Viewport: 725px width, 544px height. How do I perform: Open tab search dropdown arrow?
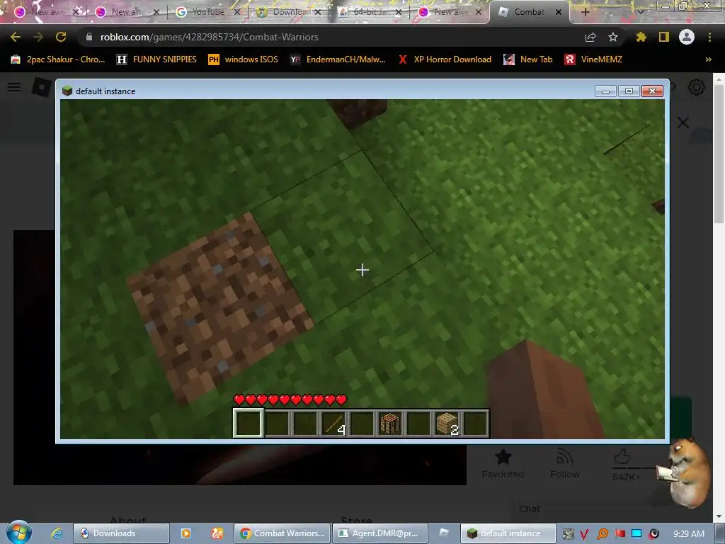(x=640, y=12)
